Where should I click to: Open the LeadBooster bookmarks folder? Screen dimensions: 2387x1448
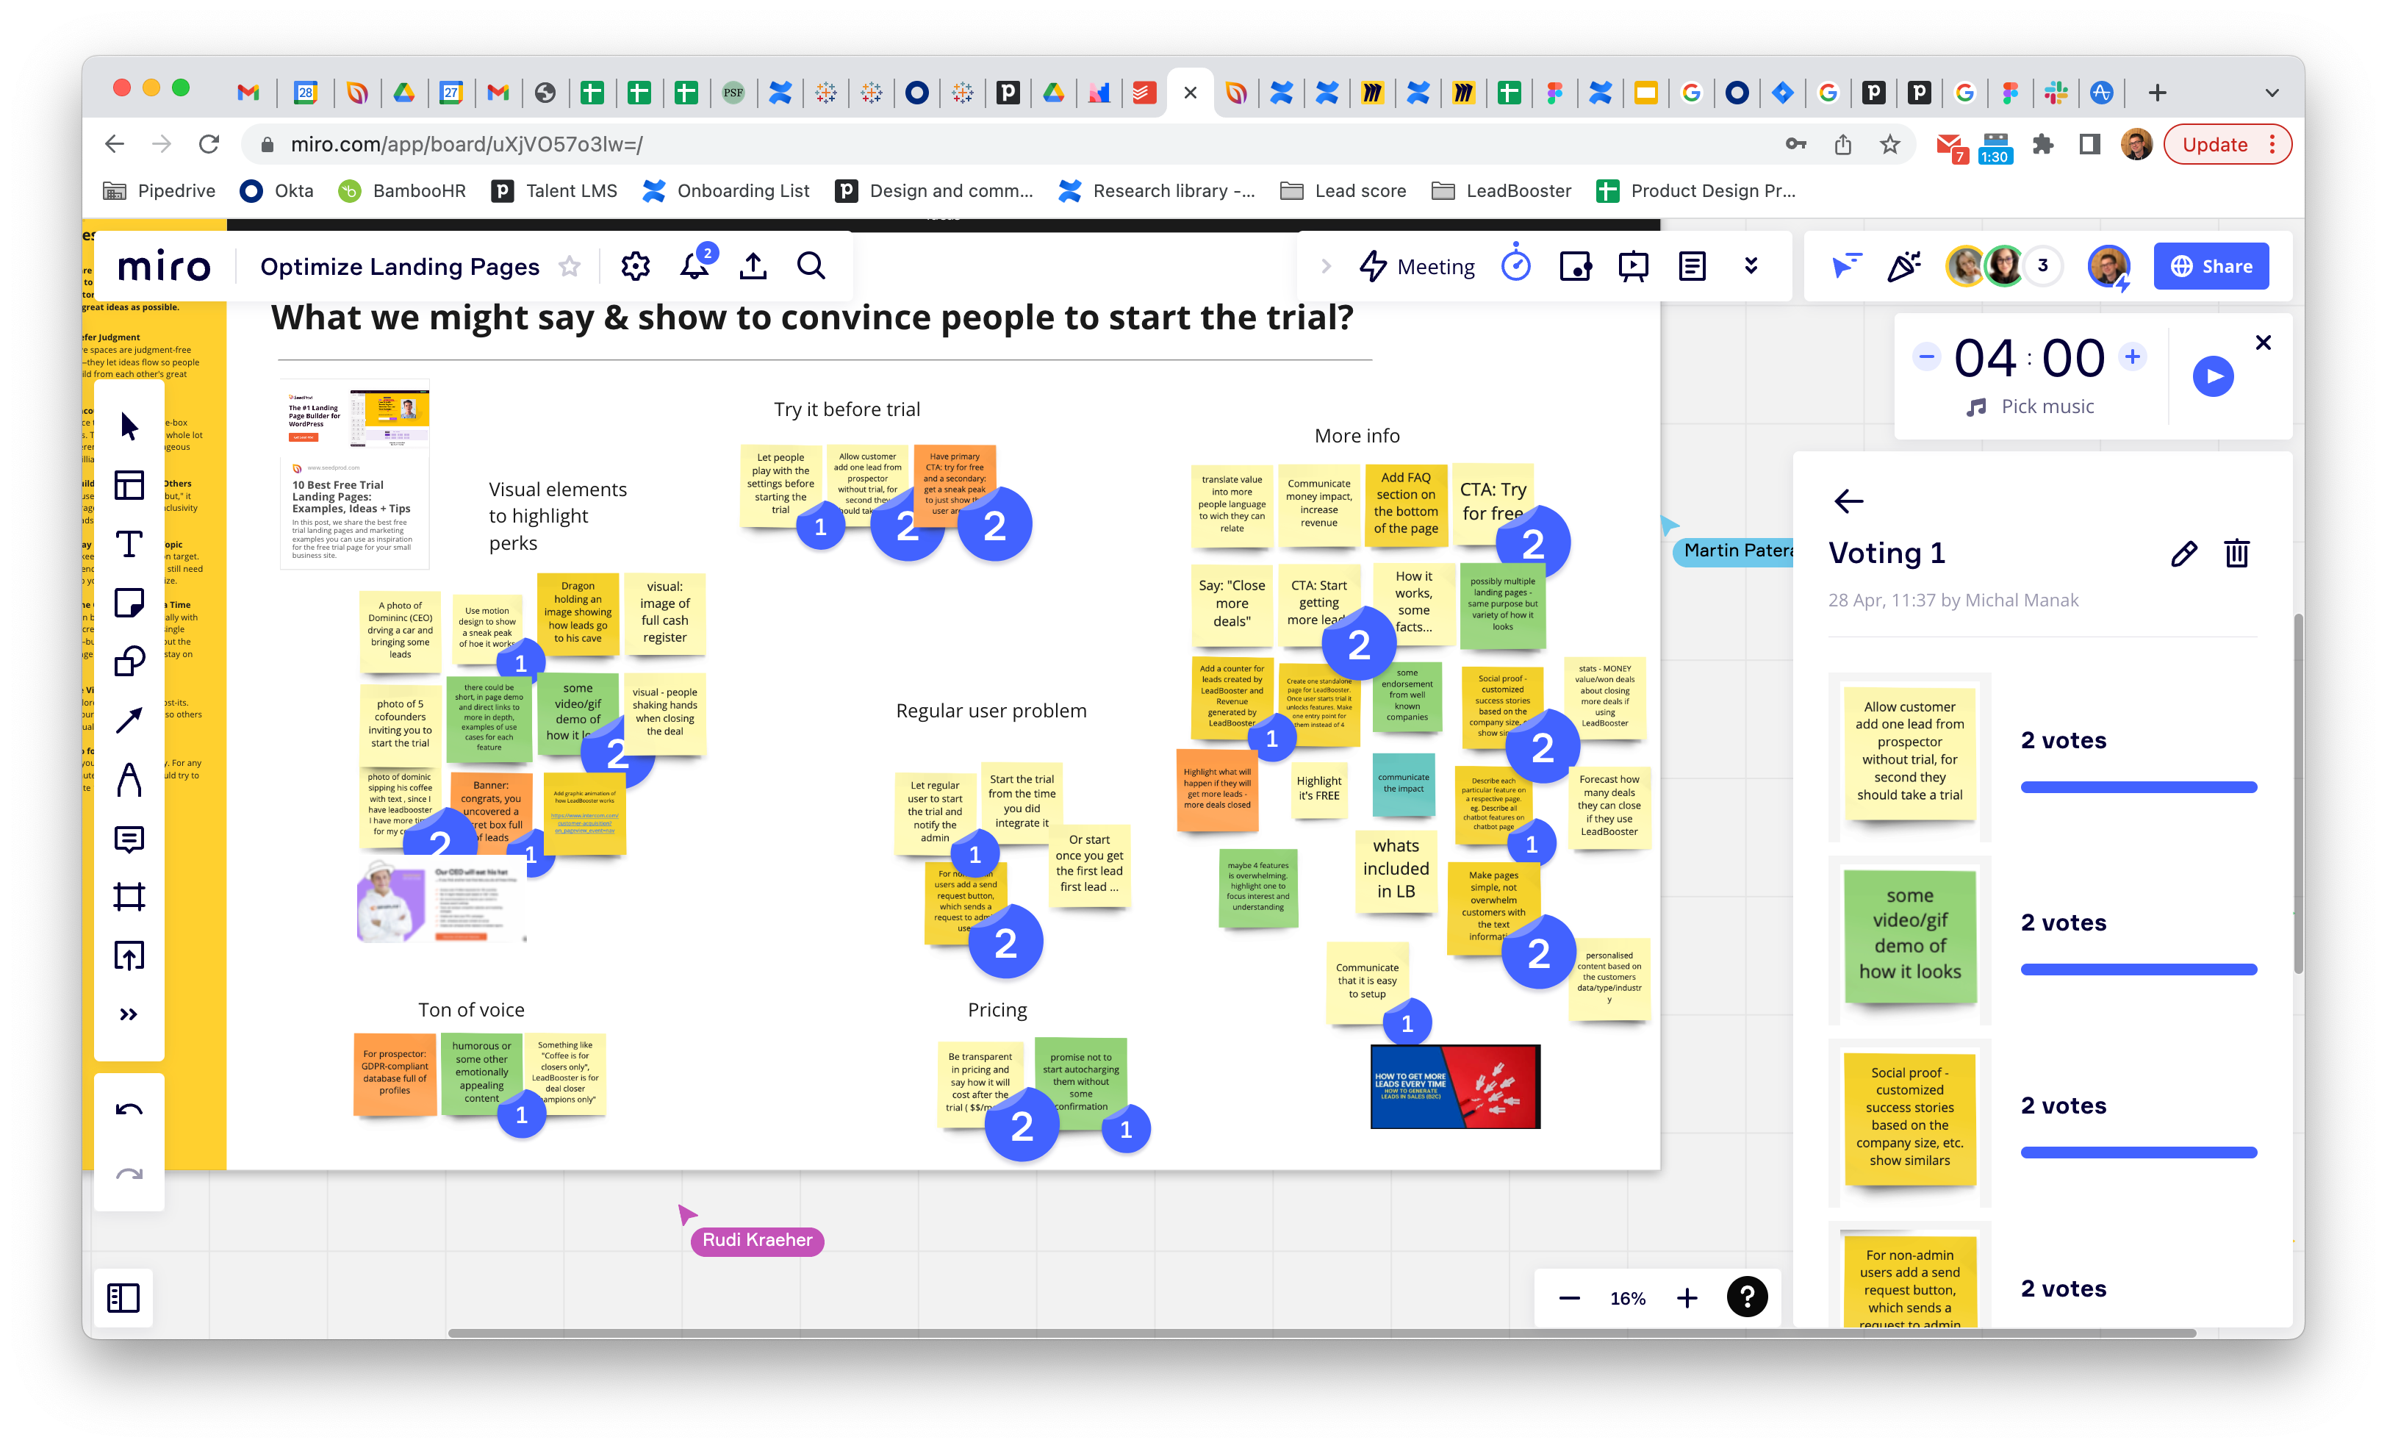[x=1501, y=191]
